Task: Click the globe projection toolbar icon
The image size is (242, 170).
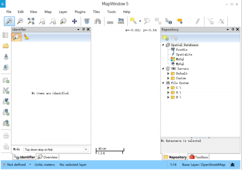Action: (x=87, y=21)
